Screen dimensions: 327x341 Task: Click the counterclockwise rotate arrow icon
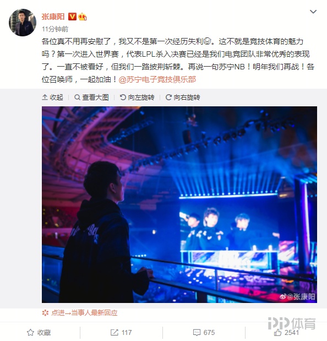pos(123,97)
